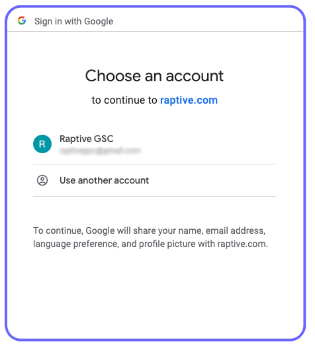Click the blurred email under Raptive GSC

[x=100, y=151]
